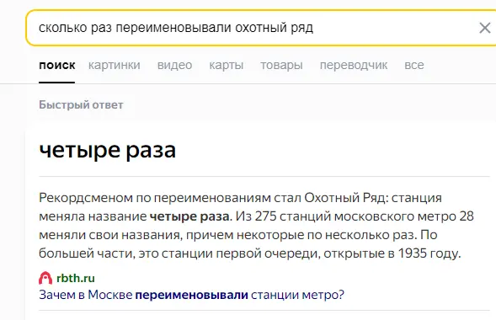Click the rbth.ru favicon icon
The image size is (496, 320).
(x=45, y=278)
